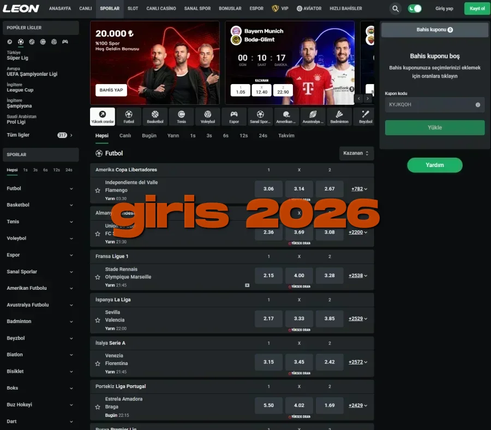Choose Voleybol icon in category bar
The width and height of the screenshot is (491, 430).
click(208, 117)
